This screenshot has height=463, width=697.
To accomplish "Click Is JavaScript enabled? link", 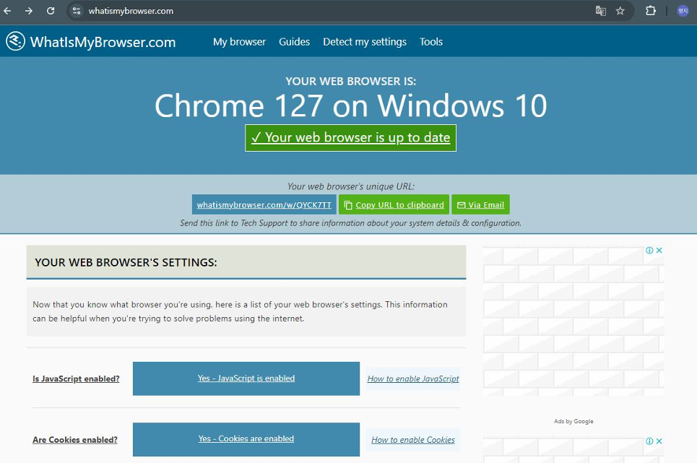I will tap(76, 378).
